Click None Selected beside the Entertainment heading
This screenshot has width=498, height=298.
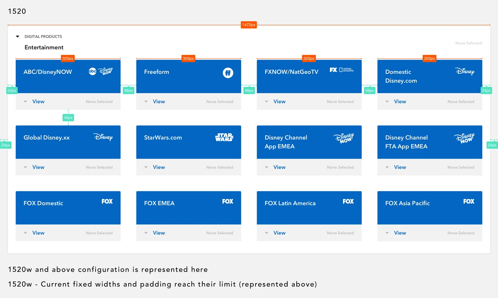tap(469, 43)
